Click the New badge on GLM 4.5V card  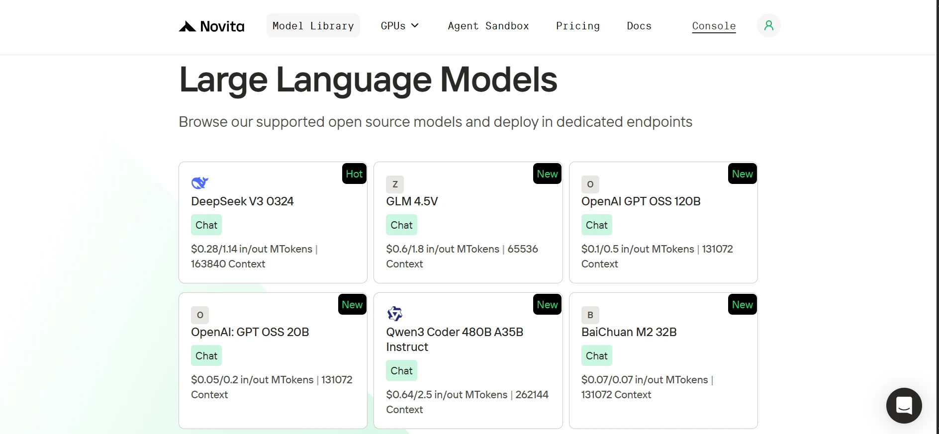point(547,174)
